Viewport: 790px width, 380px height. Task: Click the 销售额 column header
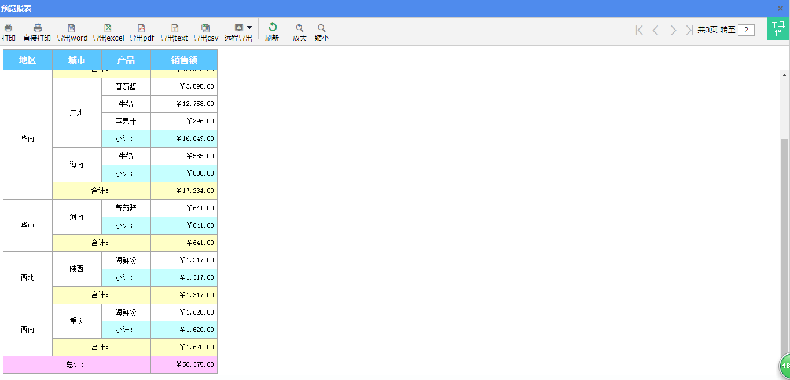(184, 60)
